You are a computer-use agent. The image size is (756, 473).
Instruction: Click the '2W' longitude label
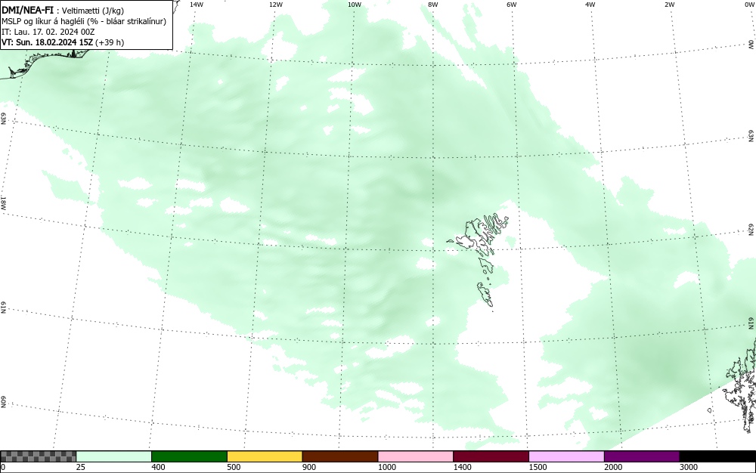pyautogui.click(x=669, y=5)
